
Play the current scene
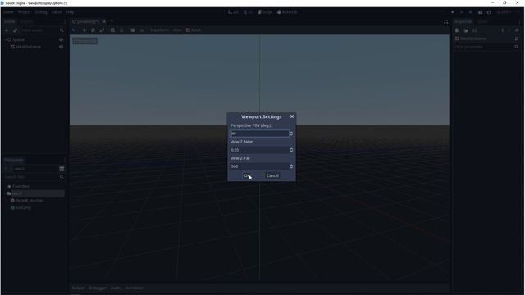click(x=480, y=12)
